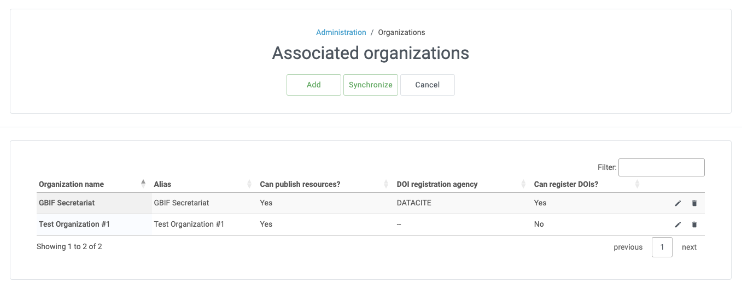Delete Test Organization #1 trash icon
Viewport: 742px width, 289px height.
[694, 225]
